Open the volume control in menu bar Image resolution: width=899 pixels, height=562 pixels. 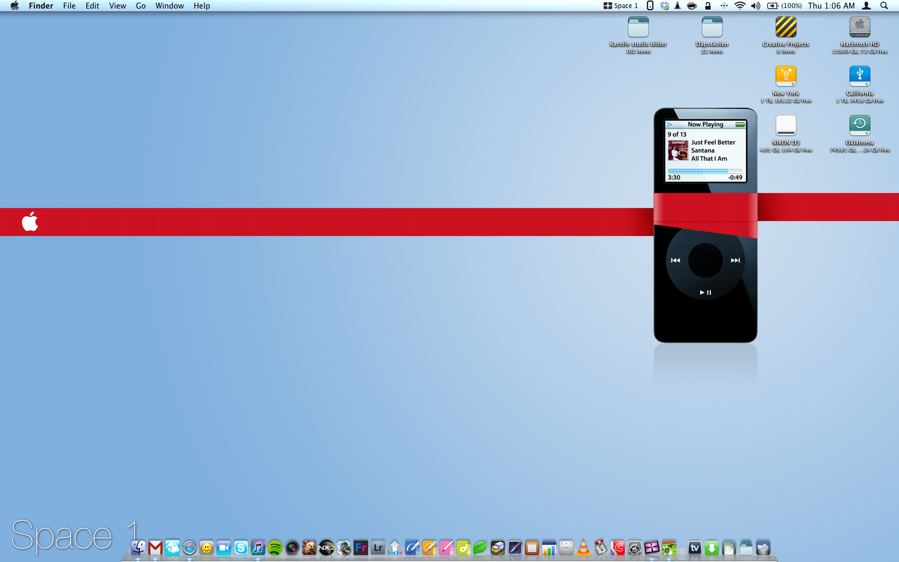click(x=756, y=6)
